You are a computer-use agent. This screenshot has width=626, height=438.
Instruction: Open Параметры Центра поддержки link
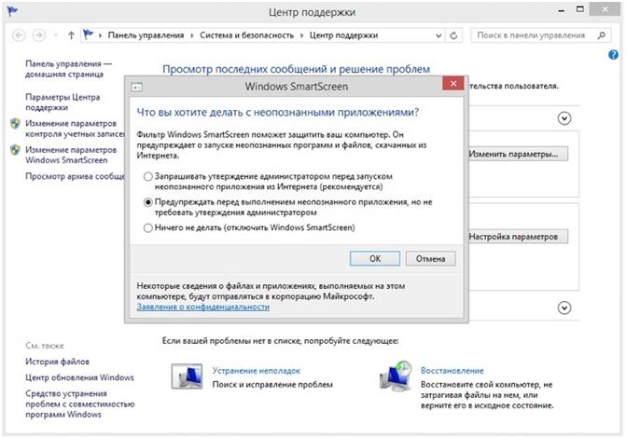tap(63, 103)
